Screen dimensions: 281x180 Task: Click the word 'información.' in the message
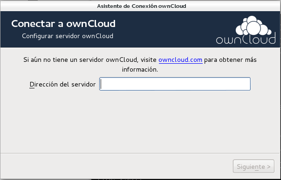(140, 70)
